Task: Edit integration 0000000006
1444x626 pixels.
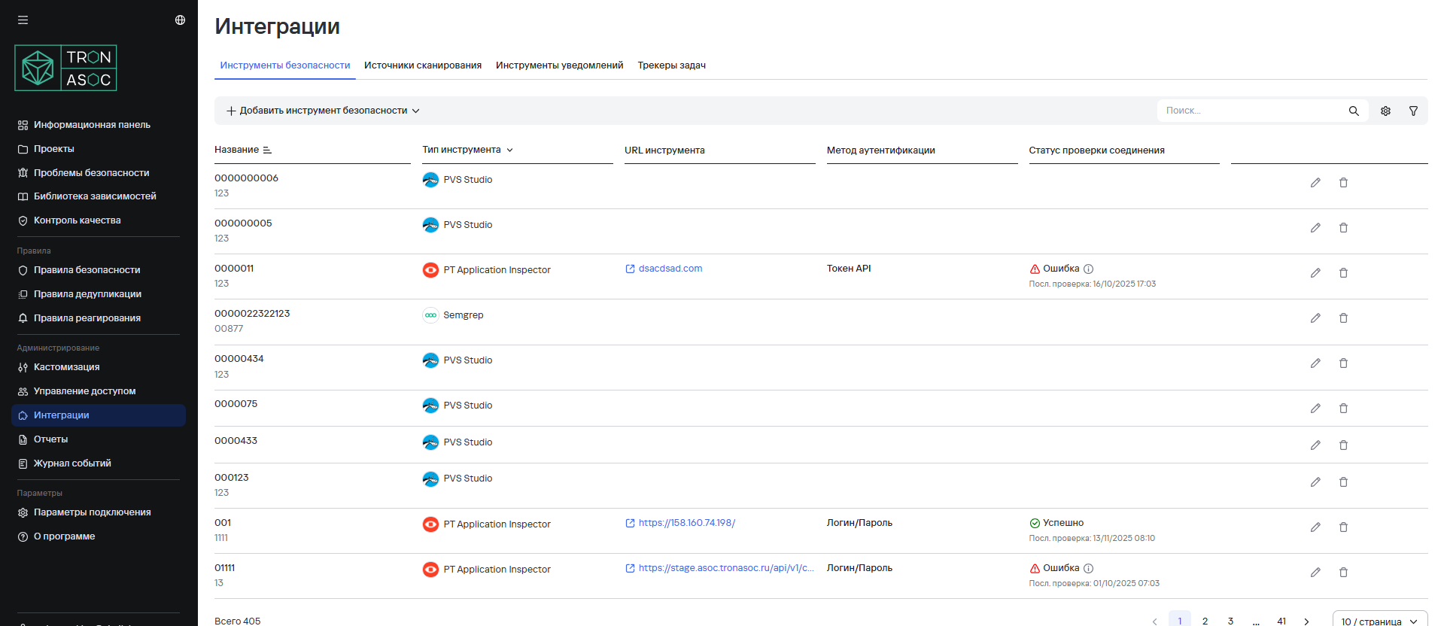Action: (x=1315, y=183)
